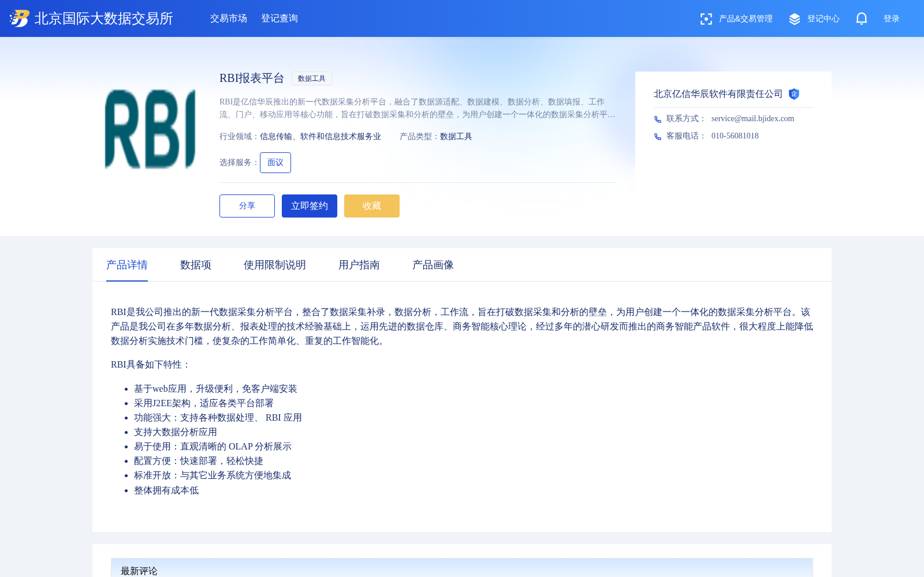The width and height of the screenshot is (924, 577).
Task: Switch to the 产品画像 tab
Action: [x=433, y=265]
